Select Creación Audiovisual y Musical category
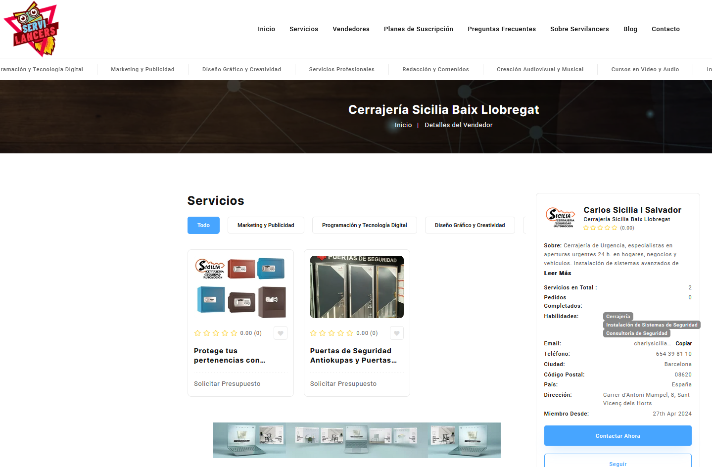The width and height of the screenshot is (712, 467). point(540,69)
